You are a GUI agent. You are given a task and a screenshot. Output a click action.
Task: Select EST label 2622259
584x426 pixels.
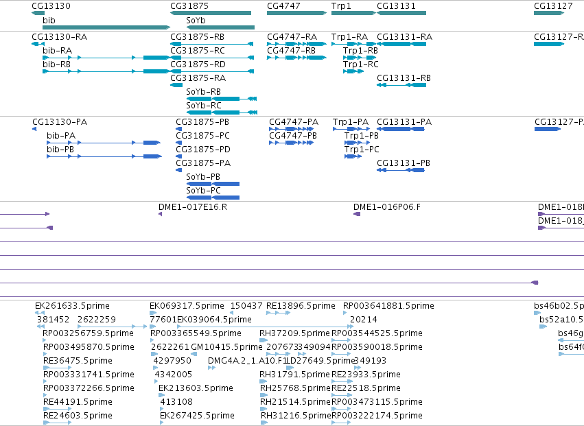pyautogui.click(x=97, y=320)
